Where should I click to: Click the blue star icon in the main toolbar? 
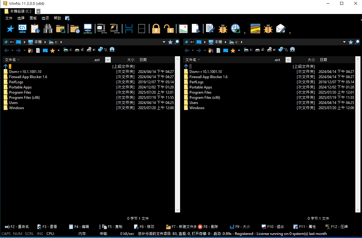(10, 29)
